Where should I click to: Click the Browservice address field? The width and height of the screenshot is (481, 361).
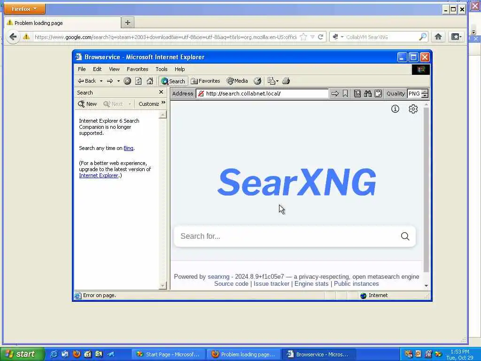point(263,94)
